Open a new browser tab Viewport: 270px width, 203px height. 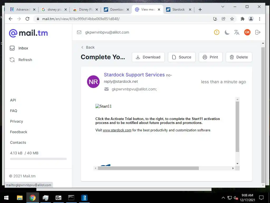tap(200, 10)
